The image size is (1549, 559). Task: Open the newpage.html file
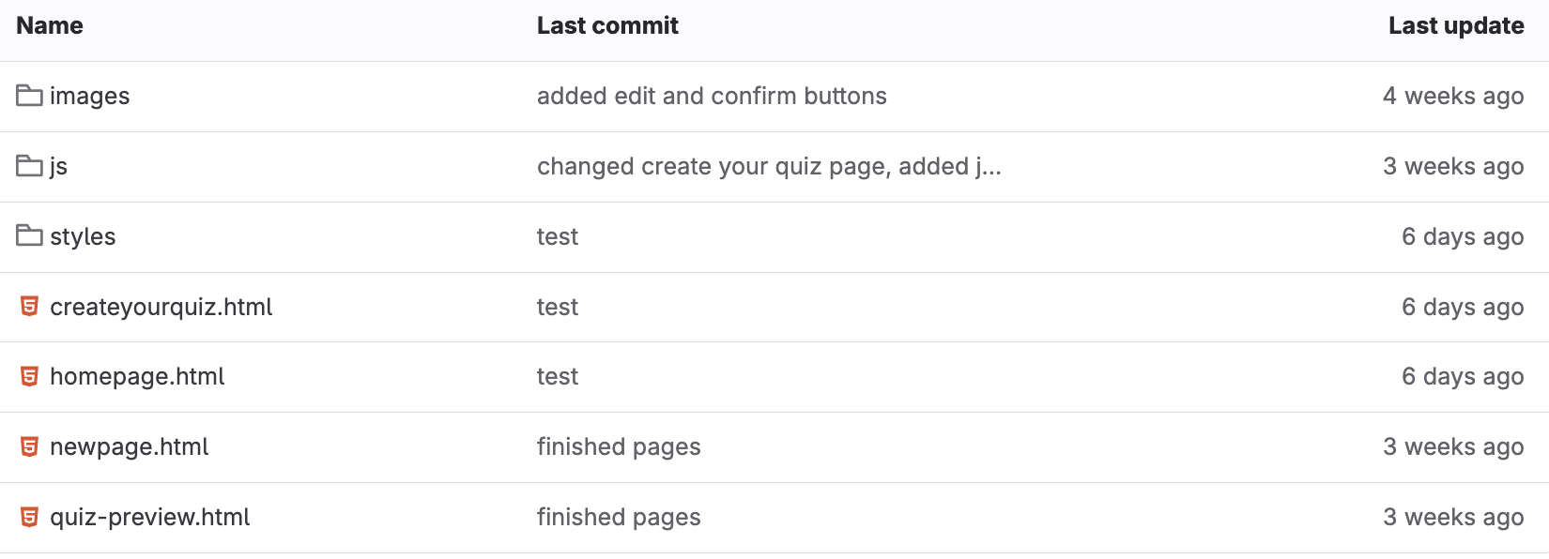(129, 446)
